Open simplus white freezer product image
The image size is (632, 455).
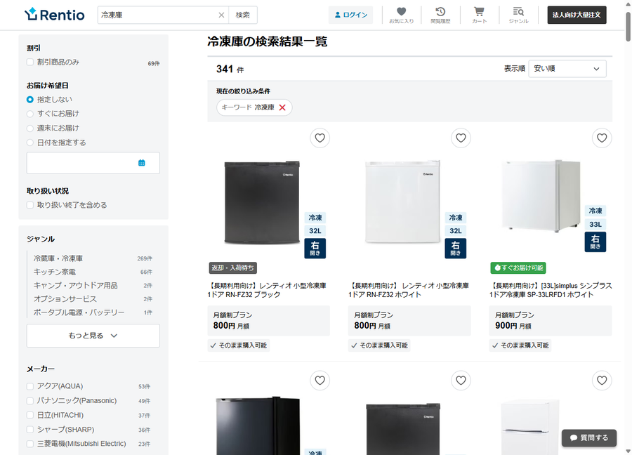pos(541,195)
